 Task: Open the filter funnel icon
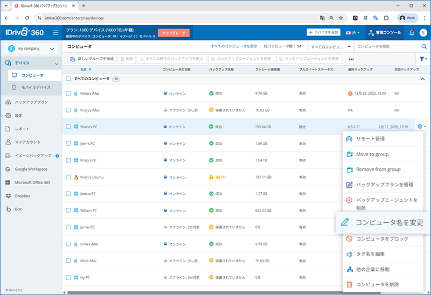click(x=422, y=59)
